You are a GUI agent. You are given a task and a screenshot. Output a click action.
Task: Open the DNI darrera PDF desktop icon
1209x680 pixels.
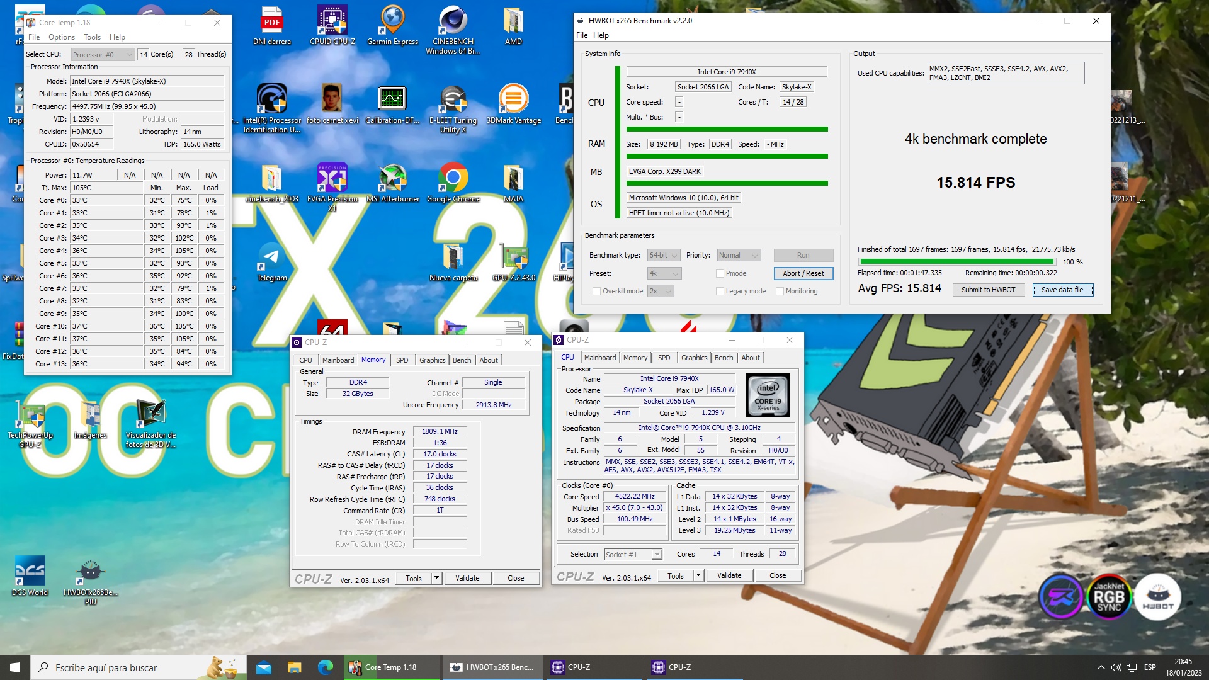[272, 26]
